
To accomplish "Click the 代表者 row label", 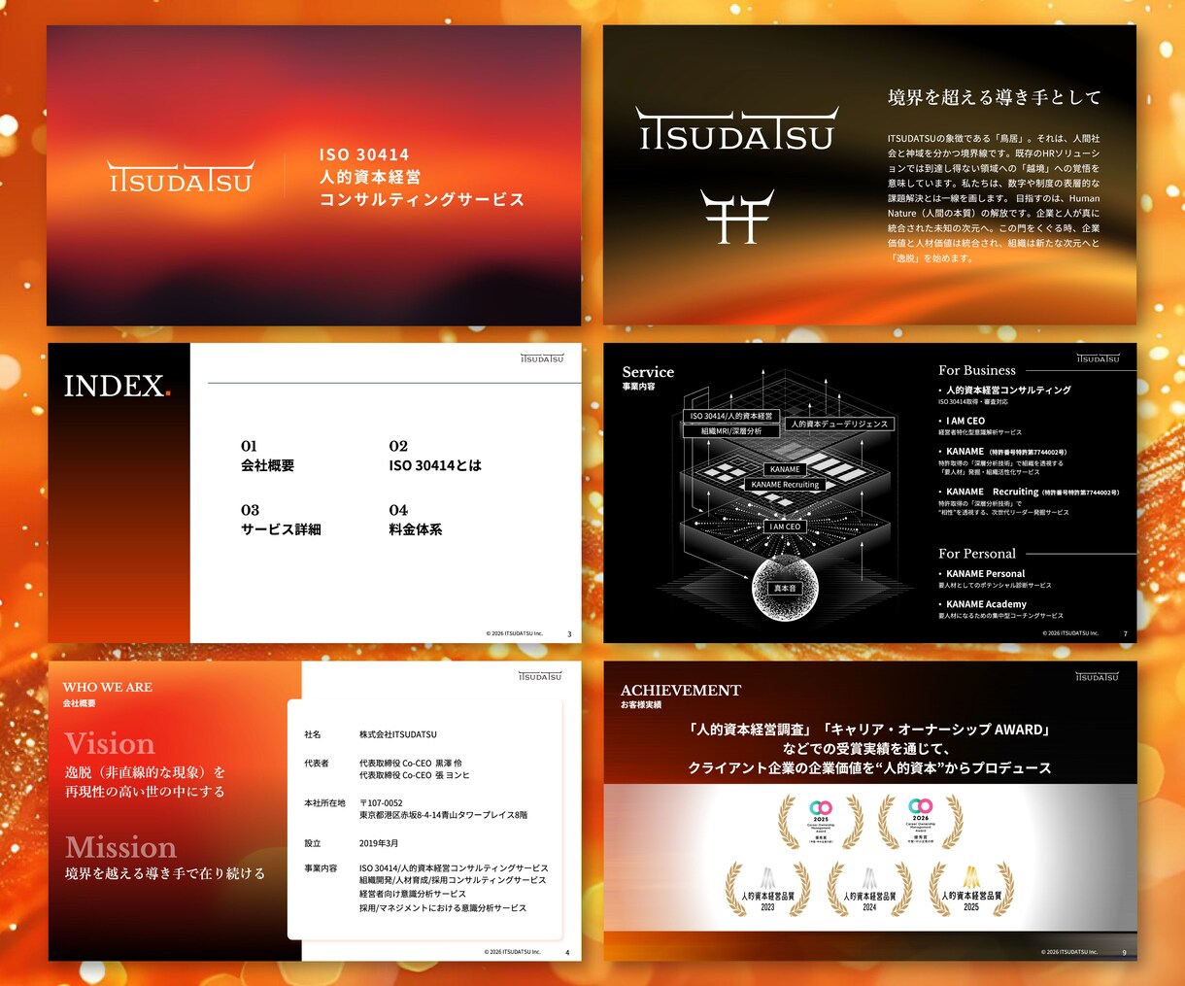I will coord(317,764).
